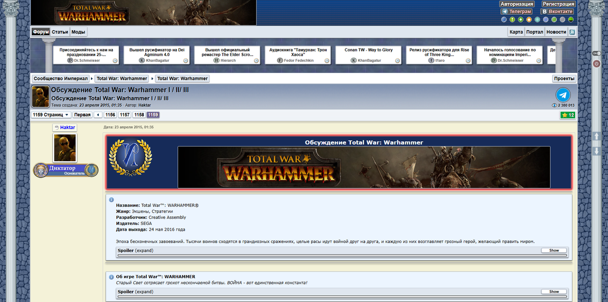Click the Регистрация button
Viewport: 608px width, 302px height.
coord(558,4)
